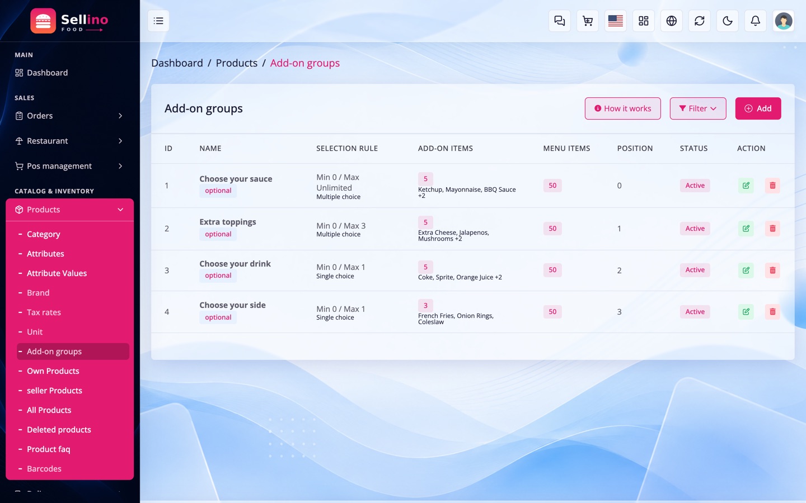Open the apps grid icon

644,21
